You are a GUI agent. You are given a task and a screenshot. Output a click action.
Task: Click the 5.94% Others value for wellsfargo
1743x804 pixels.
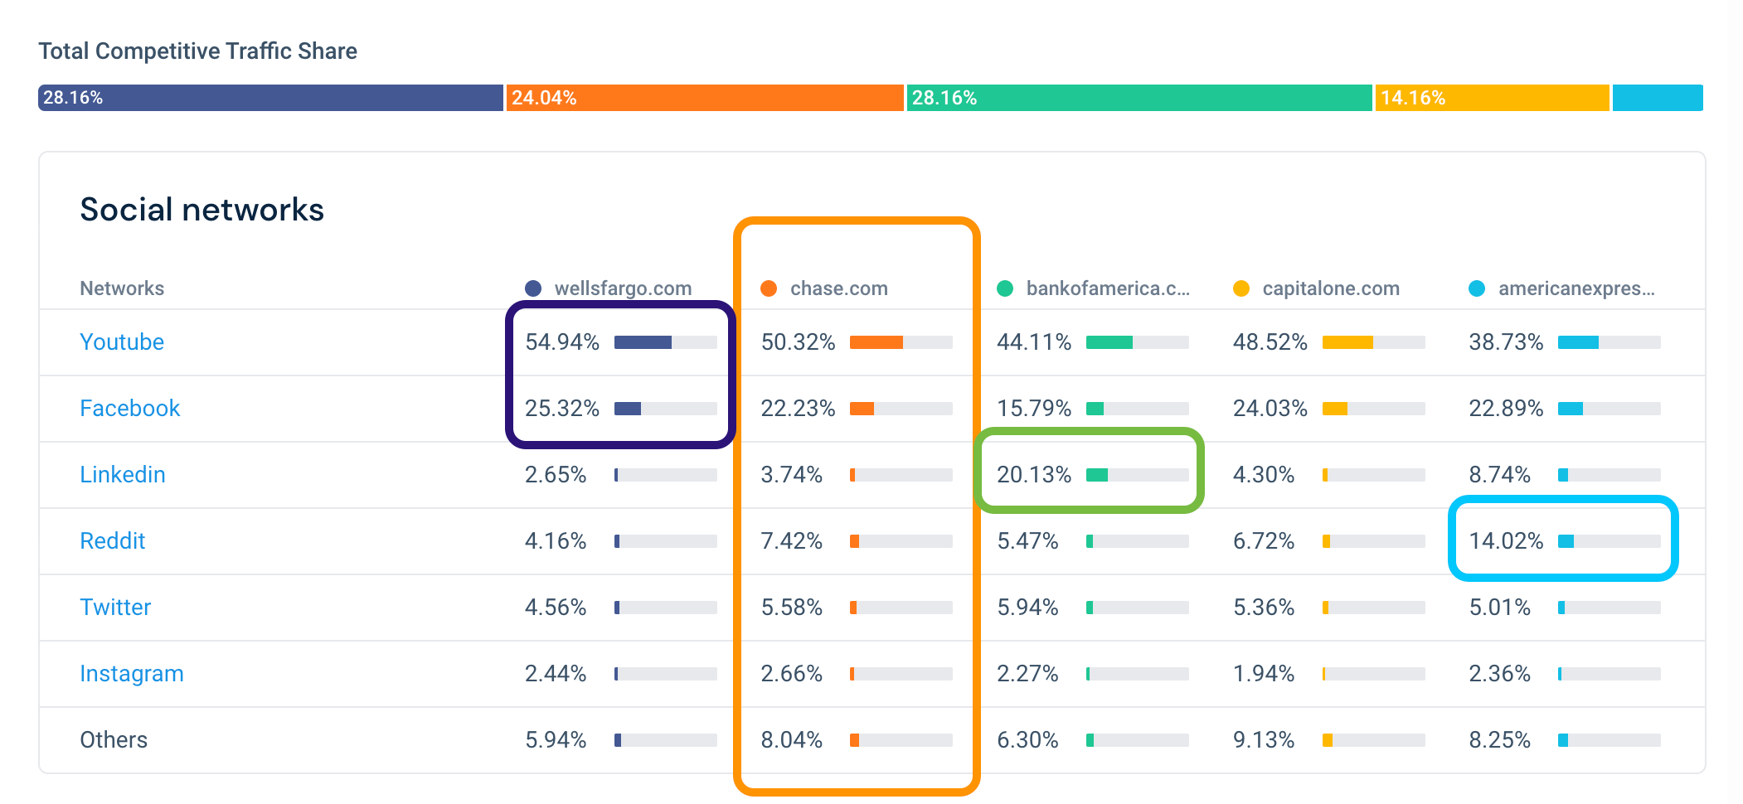pos(556,739)
